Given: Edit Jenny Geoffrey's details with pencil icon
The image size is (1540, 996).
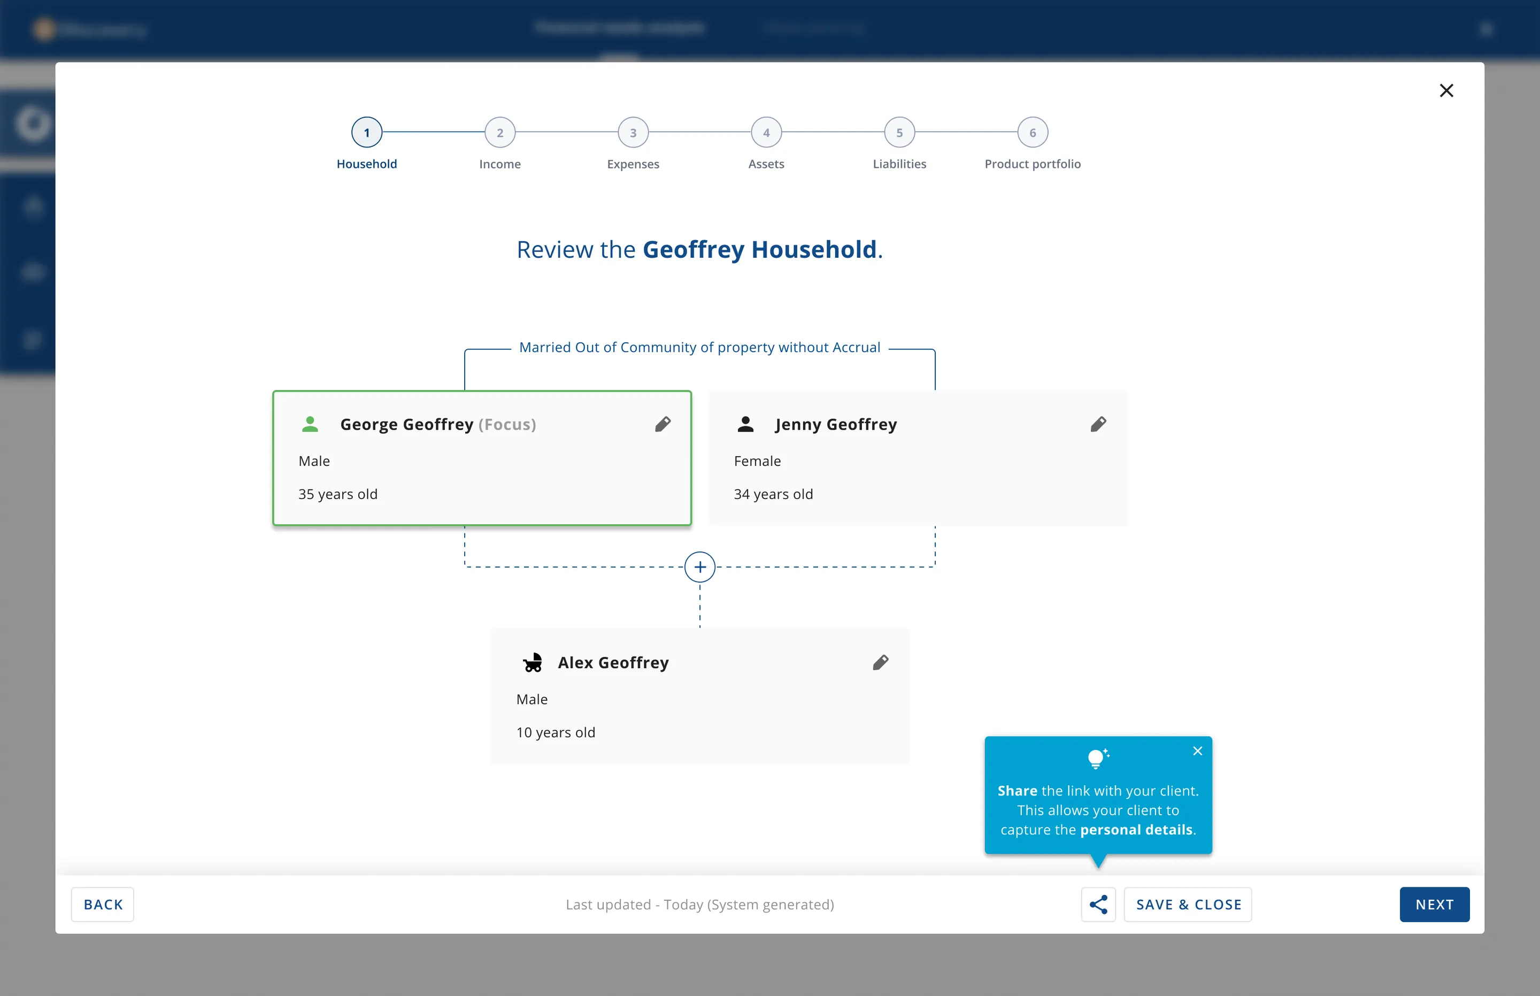Looking at the screenshot, I should pos(1098,424).
